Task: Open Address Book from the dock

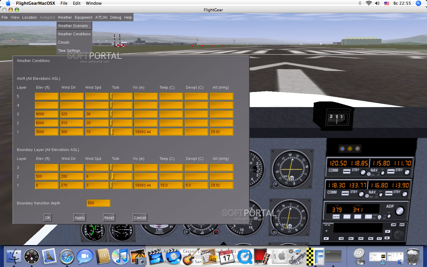Action: [103, 257]
